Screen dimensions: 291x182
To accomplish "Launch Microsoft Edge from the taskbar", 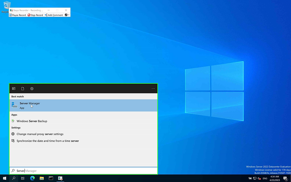I will click(x=32, y=178).
